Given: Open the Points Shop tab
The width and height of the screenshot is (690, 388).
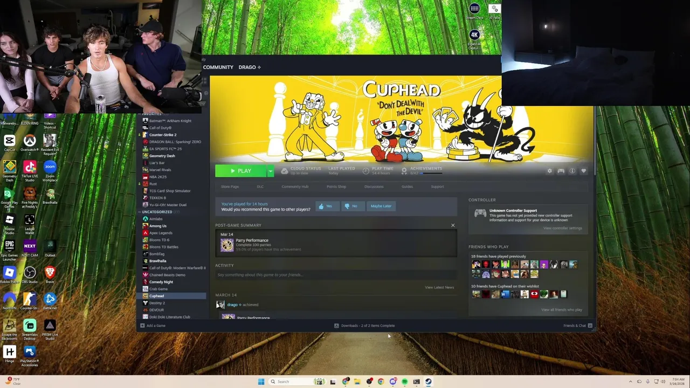Looking at the screenshot, I should pyautogui.click(x=336, y=186).
